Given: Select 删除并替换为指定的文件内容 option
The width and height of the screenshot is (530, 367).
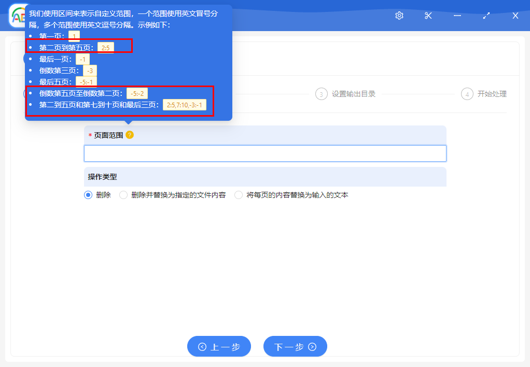Looking at the screenshot, I should (123, 195).
